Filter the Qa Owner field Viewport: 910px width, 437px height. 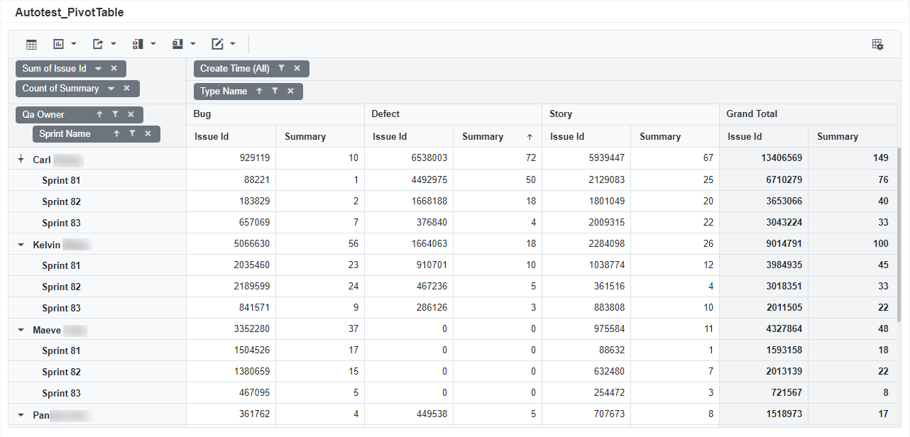point(115,115)
